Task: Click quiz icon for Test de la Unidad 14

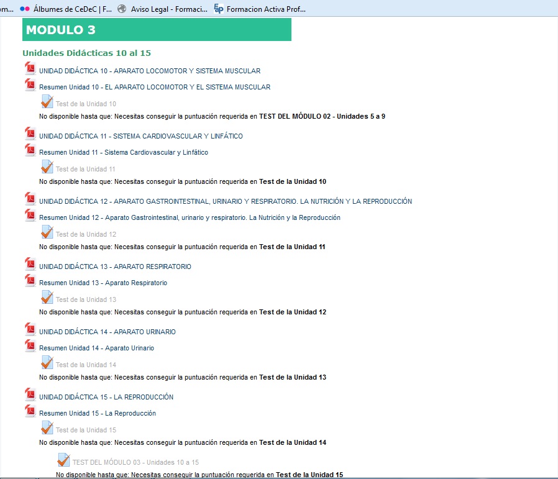Action: [x=47, y=363]
